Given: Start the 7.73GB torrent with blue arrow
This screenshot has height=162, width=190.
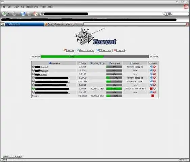Looking at the screenshot, I should (151, 67).
